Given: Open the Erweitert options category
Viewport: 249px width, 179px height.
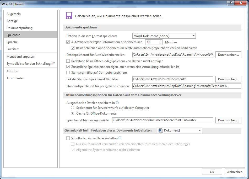Looking at the screenshot, I should coord(13,49).
